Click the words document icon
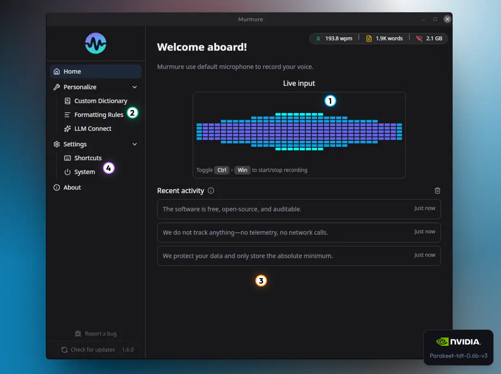This screenshot has height=374, width=501. tap(369, 39)
